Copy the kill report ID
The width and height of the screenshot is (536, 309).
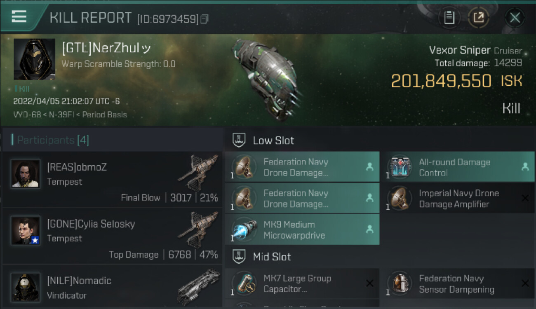tap(205, 19)
